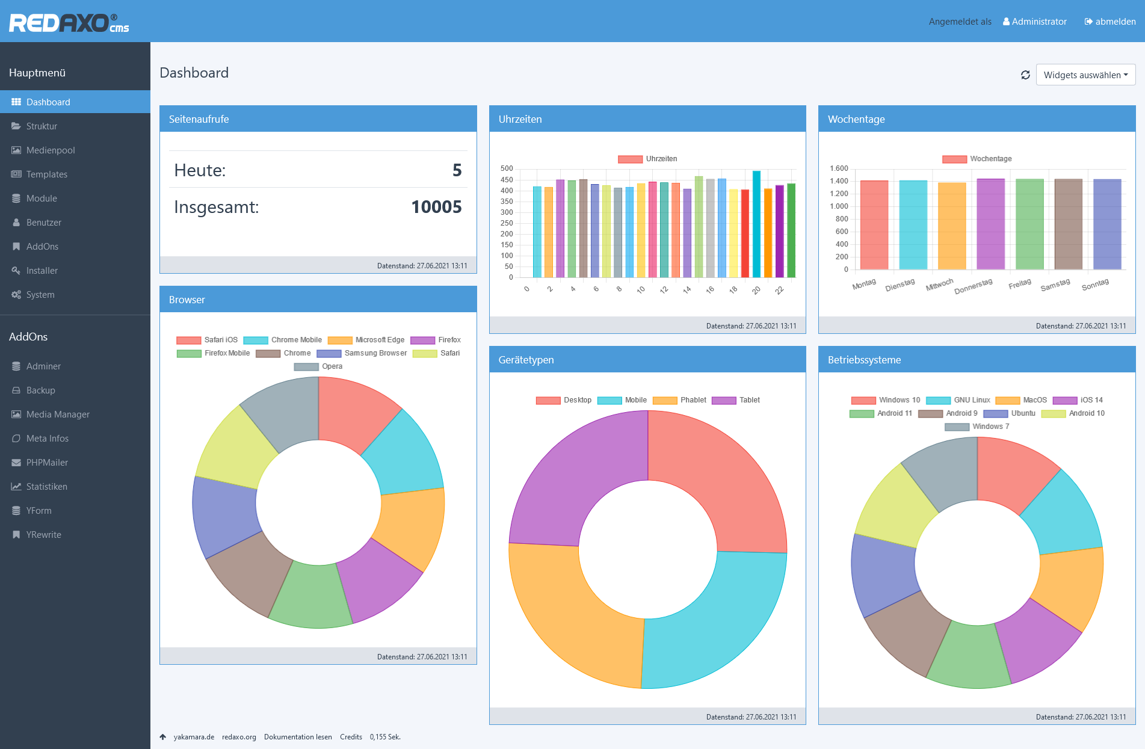Toggle the Android 11 legend entry
This screenshot has width=1145, height=749.
(x=881, y=413)
